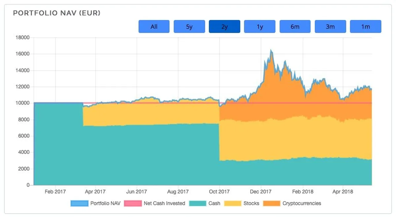Set chart range to 3m

[330, 27]
